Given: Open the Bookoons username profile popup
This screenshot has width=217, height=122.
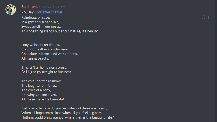Looking at the screenshot, I should click(x=29, y=7).
